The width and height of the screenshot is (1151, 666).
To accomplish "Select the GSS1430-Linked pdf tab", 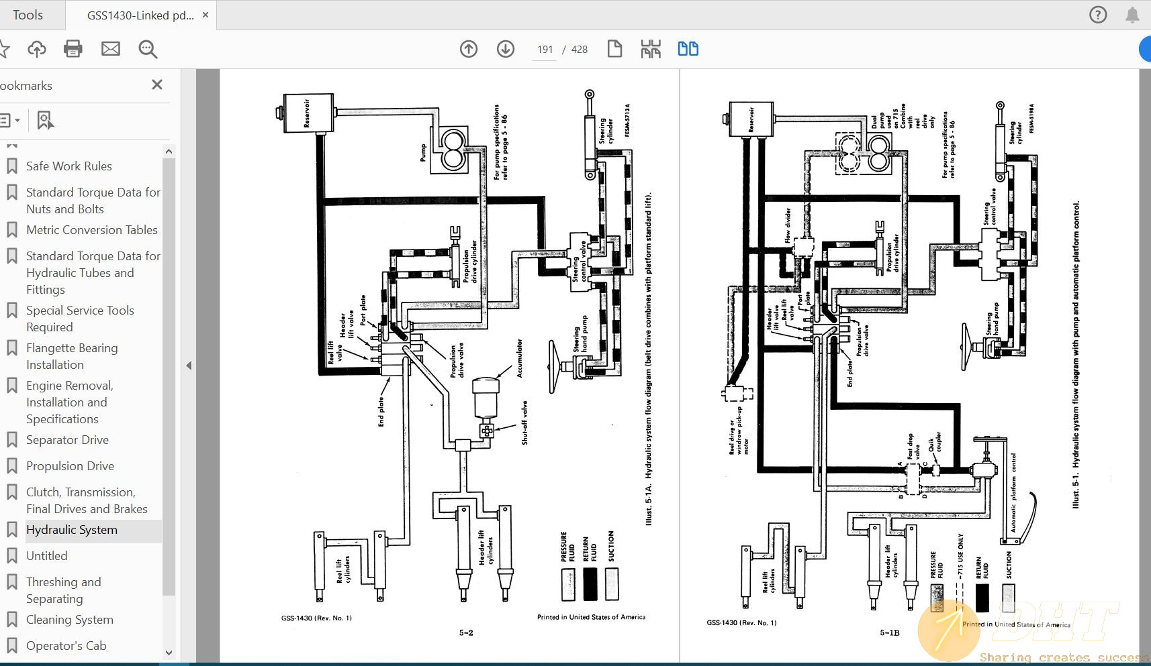I will 140,15.
